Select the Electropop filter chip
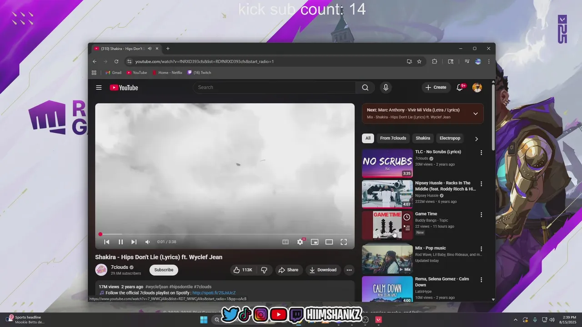Viewport: 582px width, 327px height. click(450, 138)
